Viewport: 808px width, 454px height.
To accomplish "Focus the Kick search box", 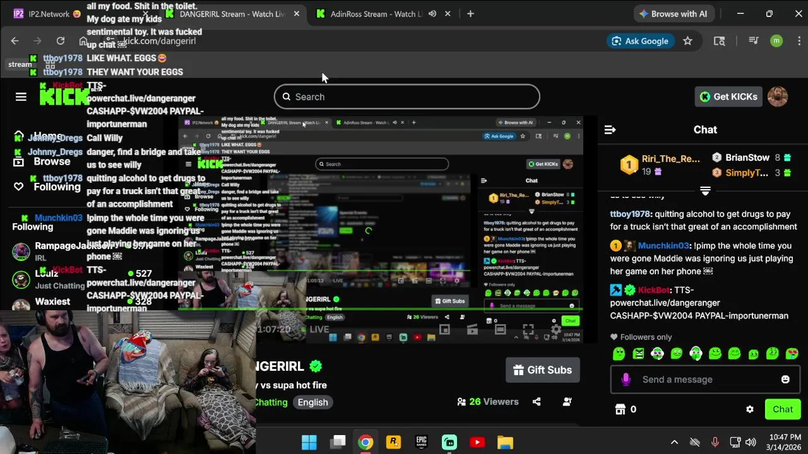I will click(407, 96).
